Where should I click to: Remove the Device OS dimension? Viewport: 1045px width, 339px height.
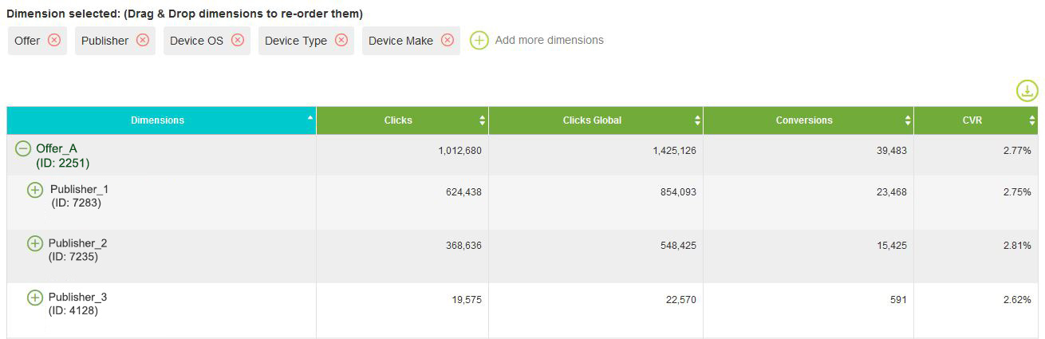tap(238, 40)
